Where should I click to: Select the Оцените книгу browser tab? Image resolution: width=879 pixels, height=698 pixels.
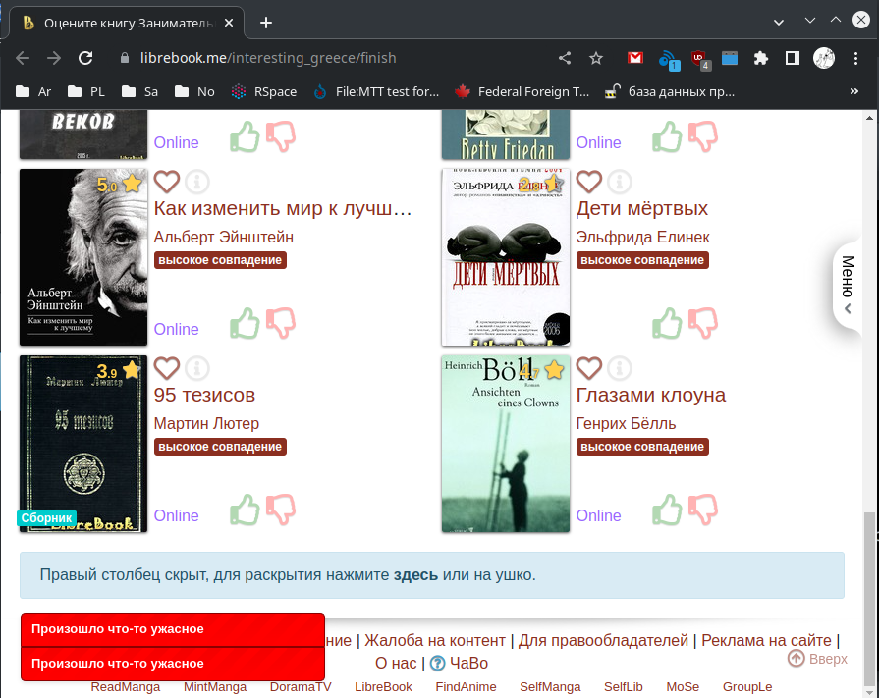128,23
